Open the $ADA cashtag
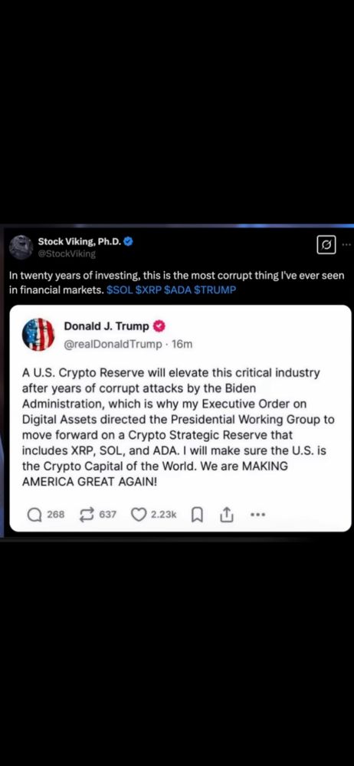 pos(179,290)
